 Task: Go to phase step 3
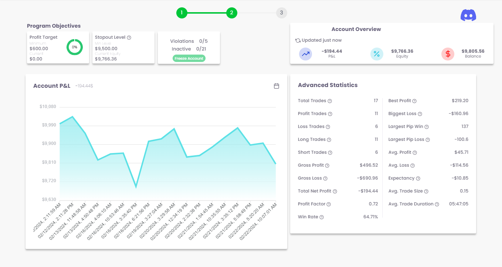282,13
